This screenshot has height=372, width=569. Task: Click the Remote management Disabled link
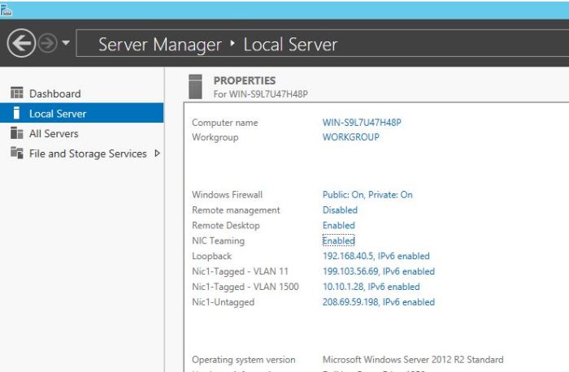pos(340,210)
